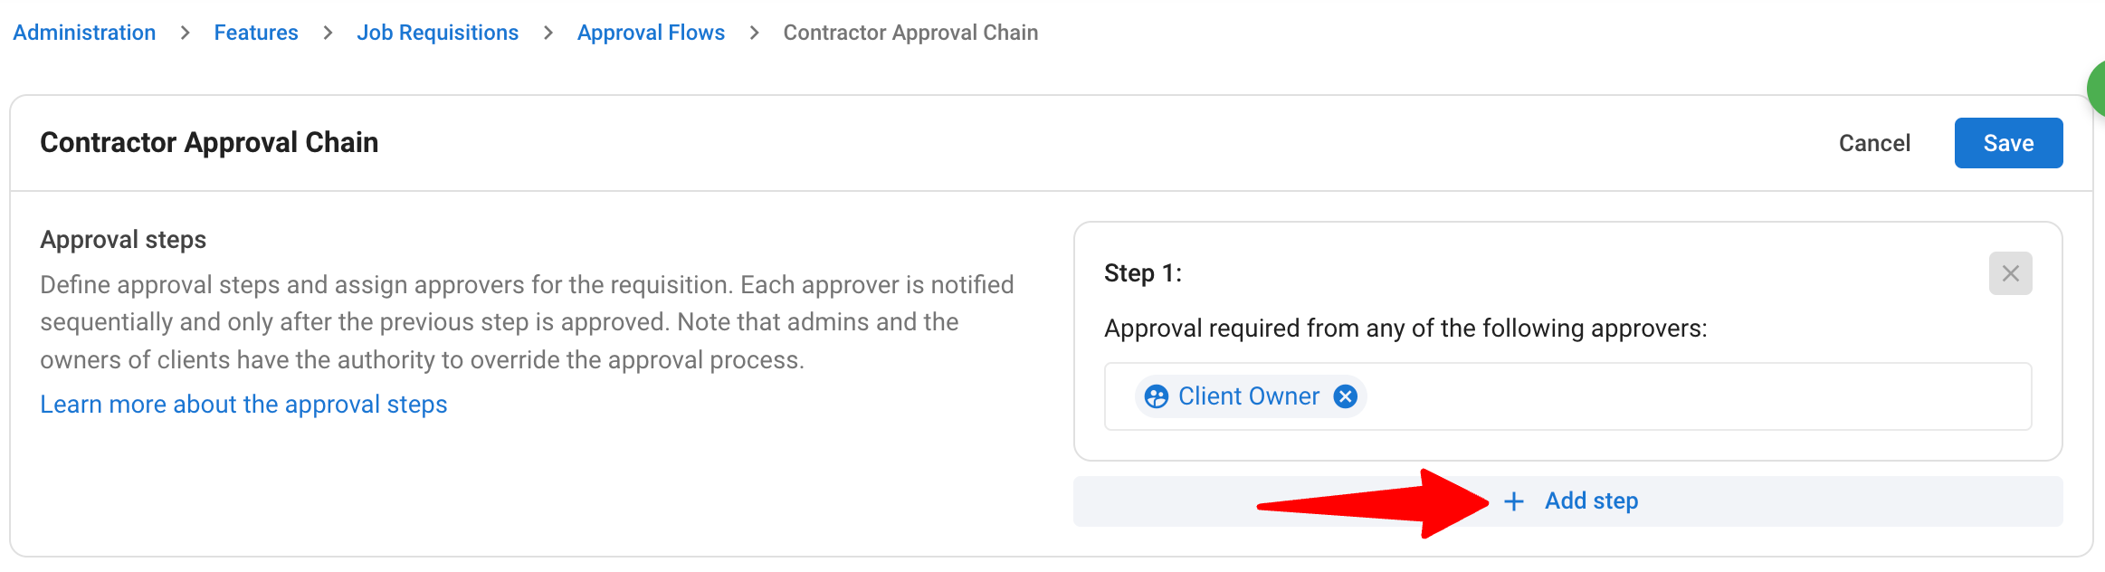The width and height of the screenshot is (2105, 572).
Task: Click the chevron after Approval Flows breadcrumb
Action: [x=754, y=33]
